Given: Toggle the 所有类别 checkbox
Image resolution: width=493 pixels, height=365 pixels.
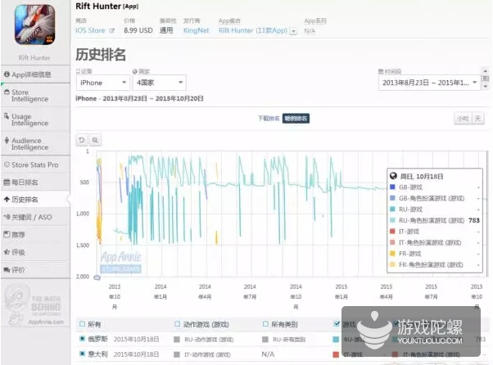Looking at the screenshot, I should [265, 324].
